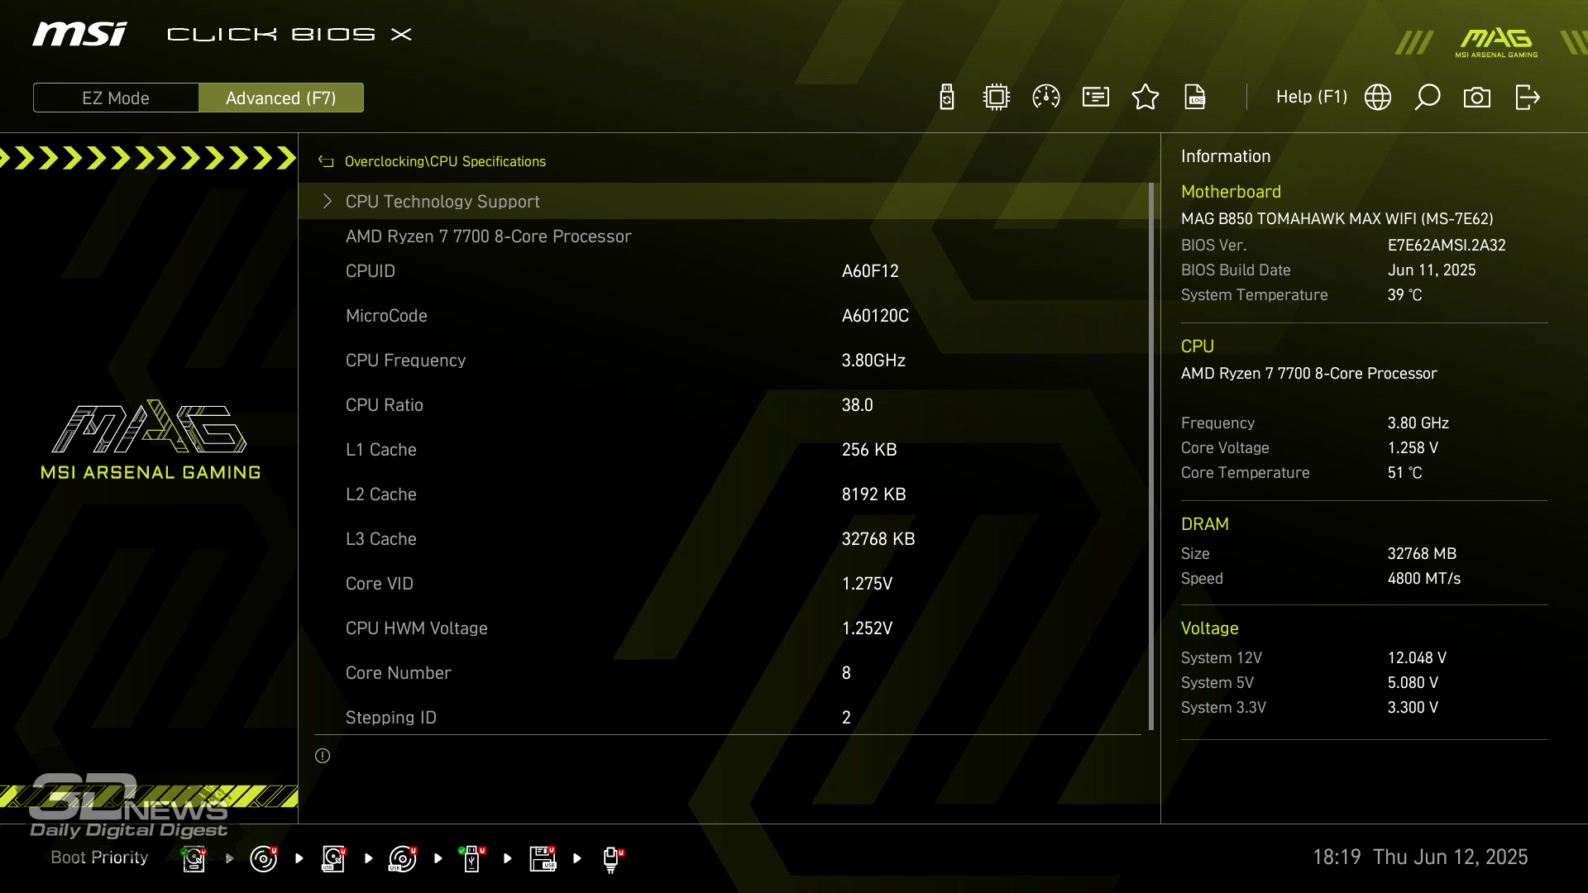The width and height of the screenshot is (1588, 893).
Task: Click the CPU chip icon in toolbar
Action: pyautogui.click(x=997, y=98)
